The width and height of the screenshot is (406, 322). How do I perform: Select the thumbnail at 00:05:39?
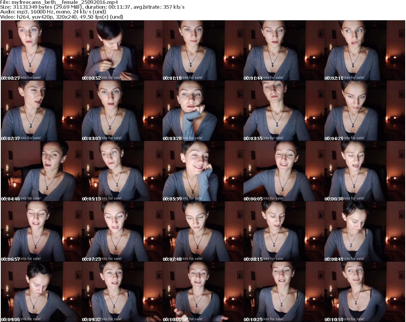point(203,171)
